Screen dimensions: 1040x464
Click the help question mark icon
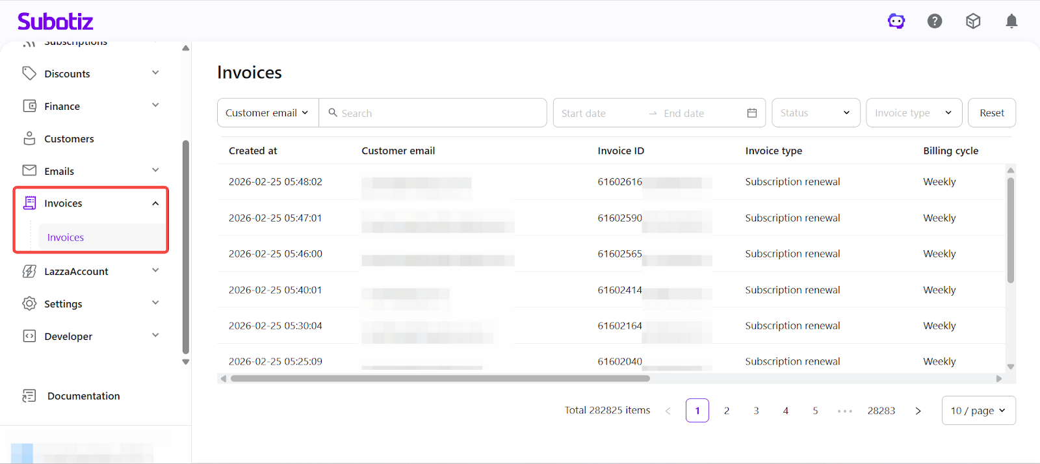click(x=935, y=21)
